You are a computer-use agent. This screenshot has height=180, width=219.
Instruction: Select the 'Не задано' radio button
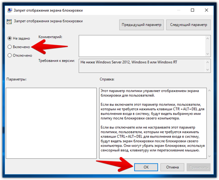tap(9, 38)
